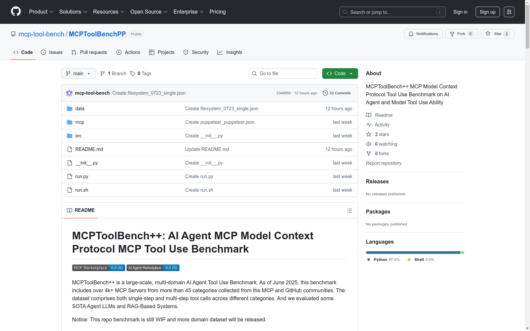
Task: Open the Releases heading link
Action: (377, 181)
